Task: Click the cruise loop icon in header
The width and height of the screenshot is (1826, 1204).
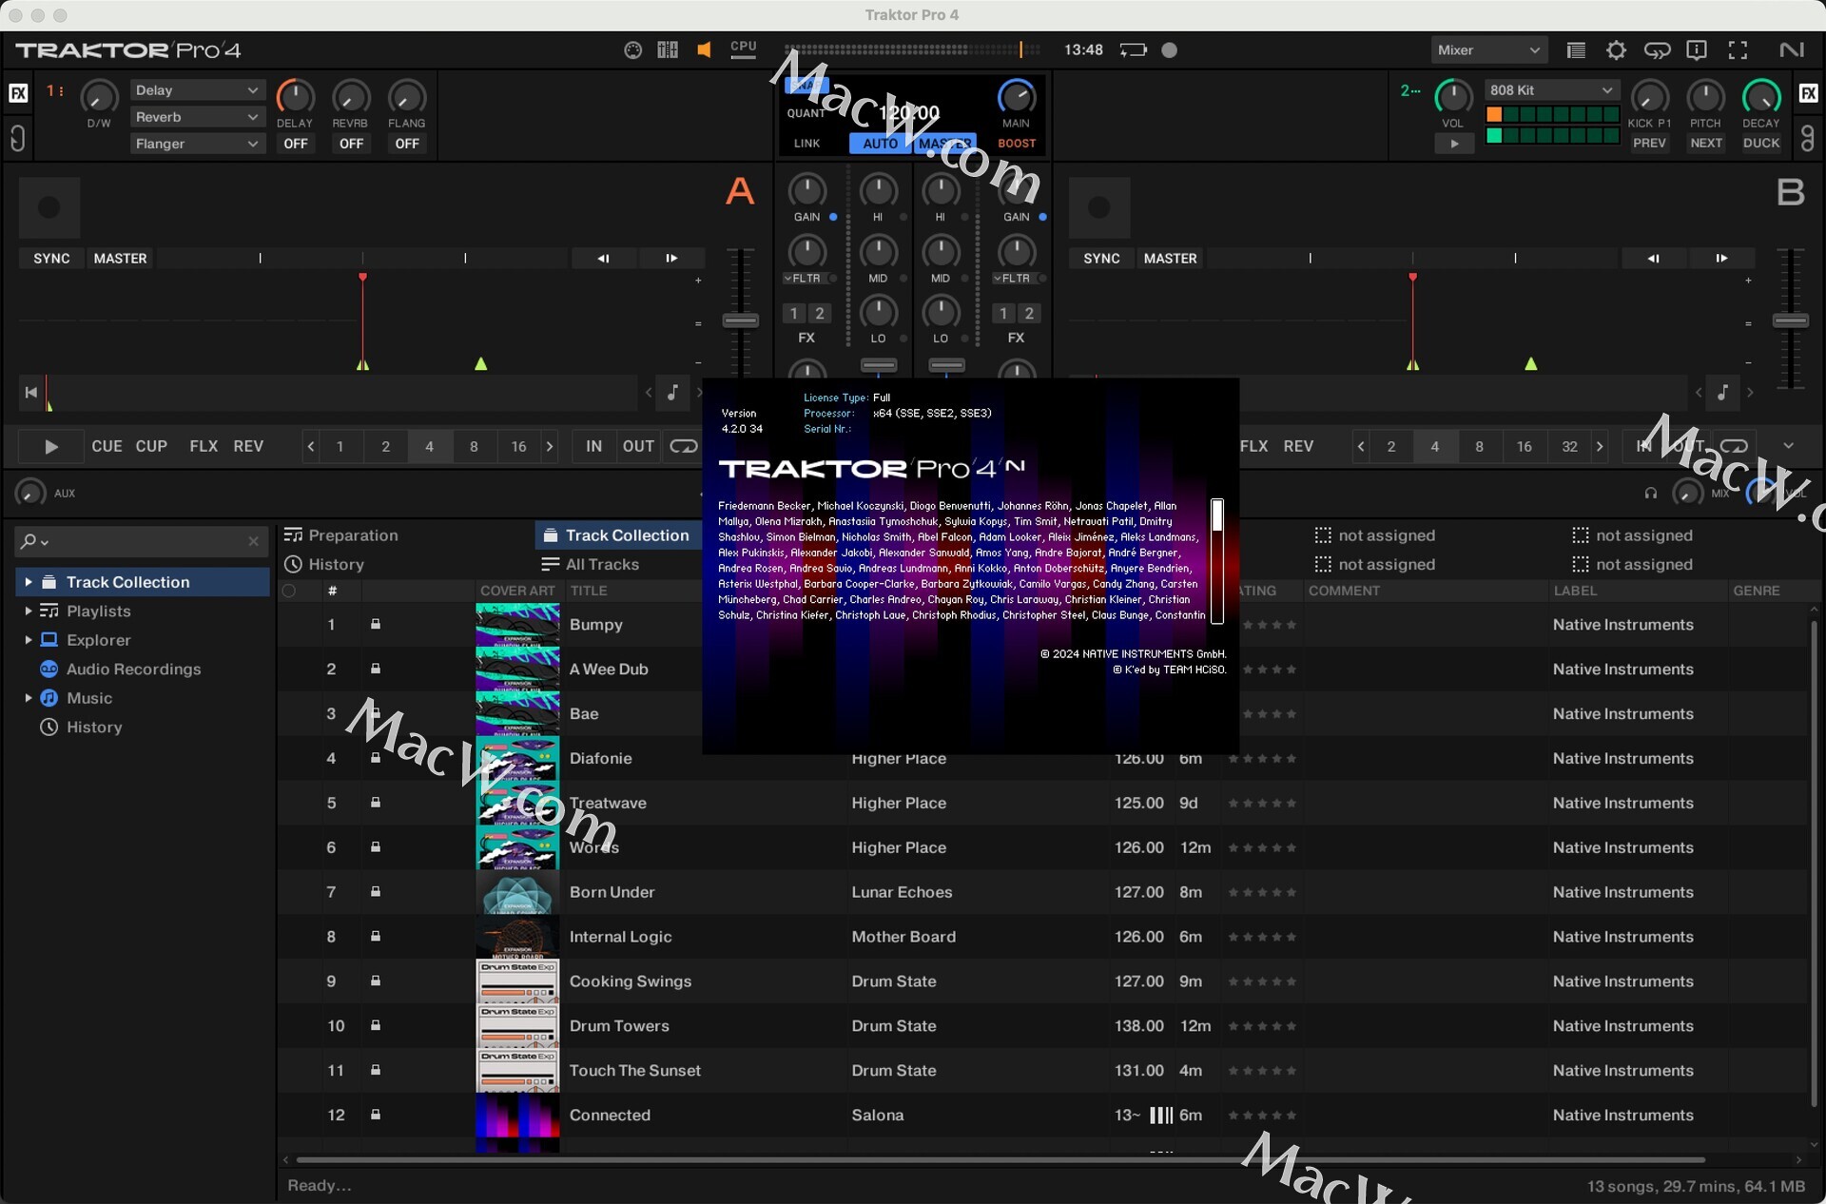Action: (1657, 50)
